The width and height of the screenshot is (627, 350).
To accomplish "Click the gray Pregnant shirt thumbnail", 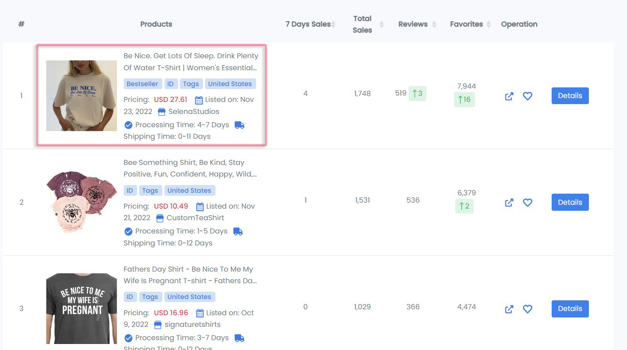I will (81, 308).
